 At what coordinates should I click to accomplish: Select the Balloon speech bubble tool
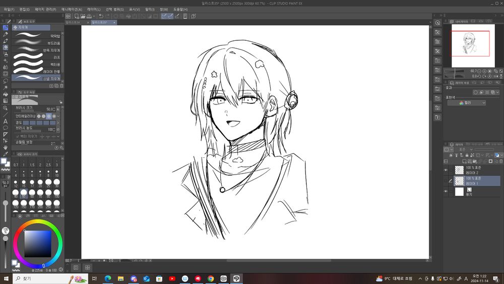click(6, 128)
